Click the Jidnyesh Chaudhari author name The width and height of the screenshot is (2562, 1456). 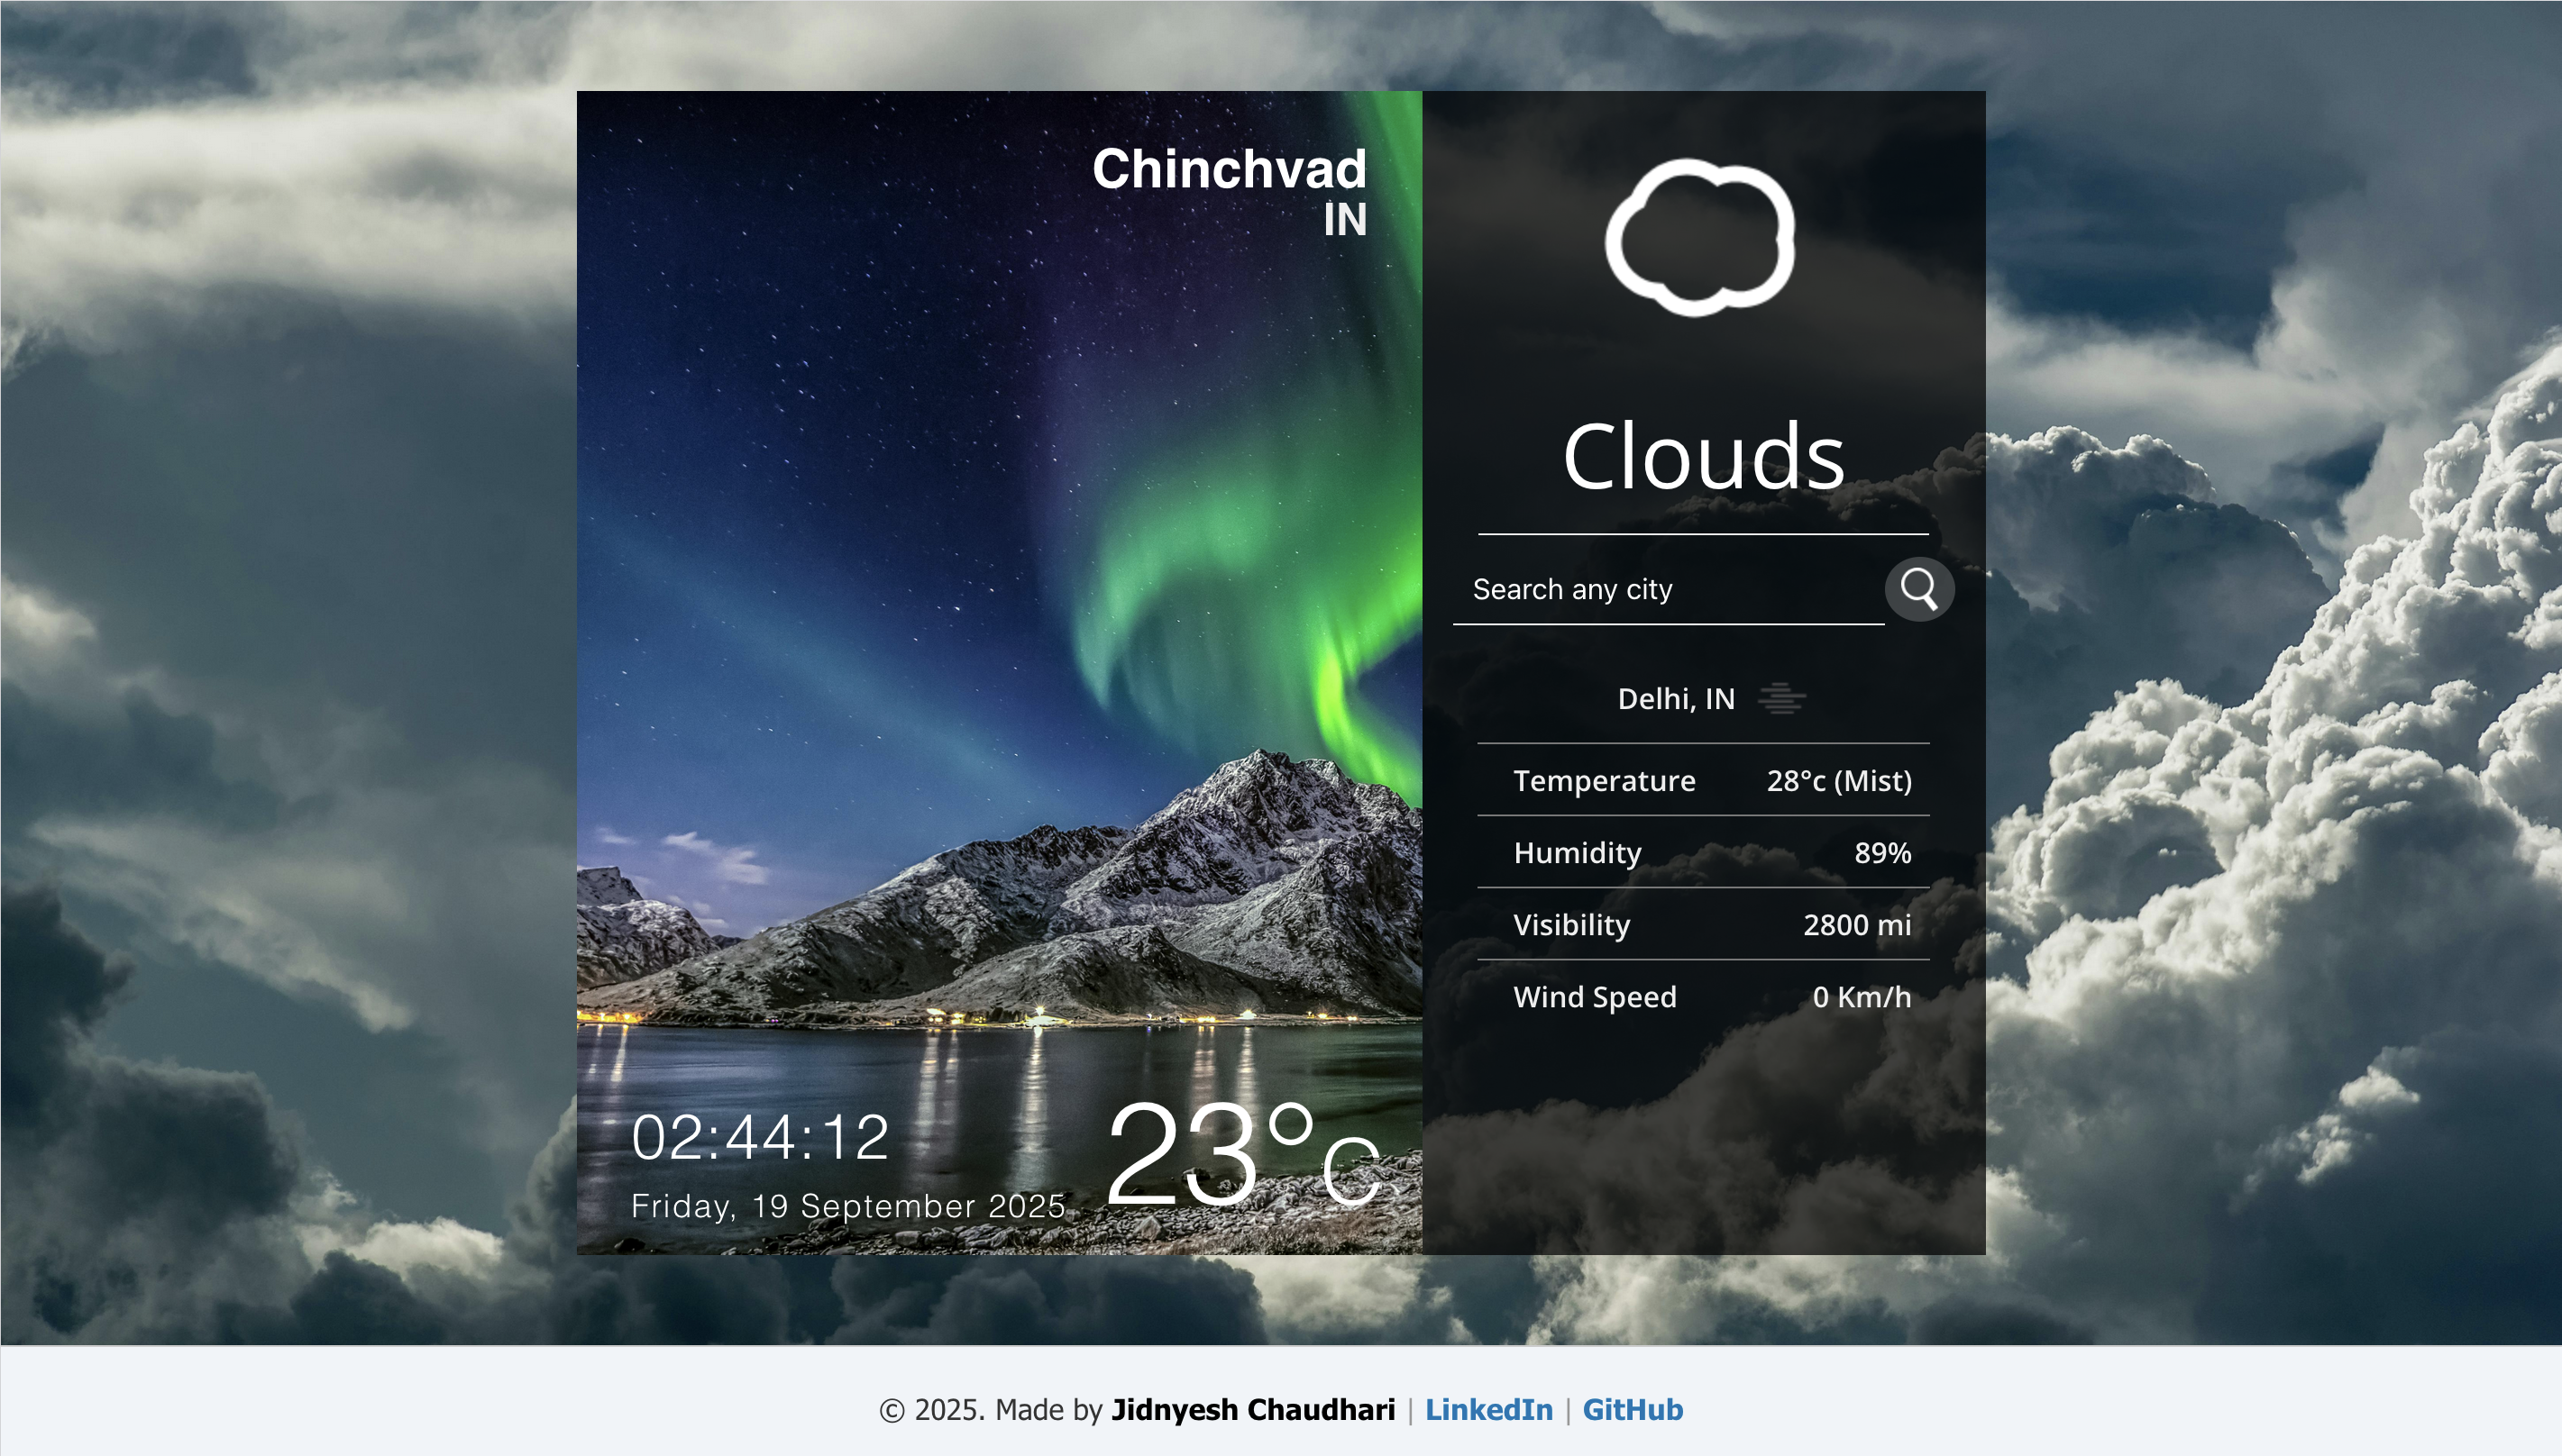(1252, 1409)
